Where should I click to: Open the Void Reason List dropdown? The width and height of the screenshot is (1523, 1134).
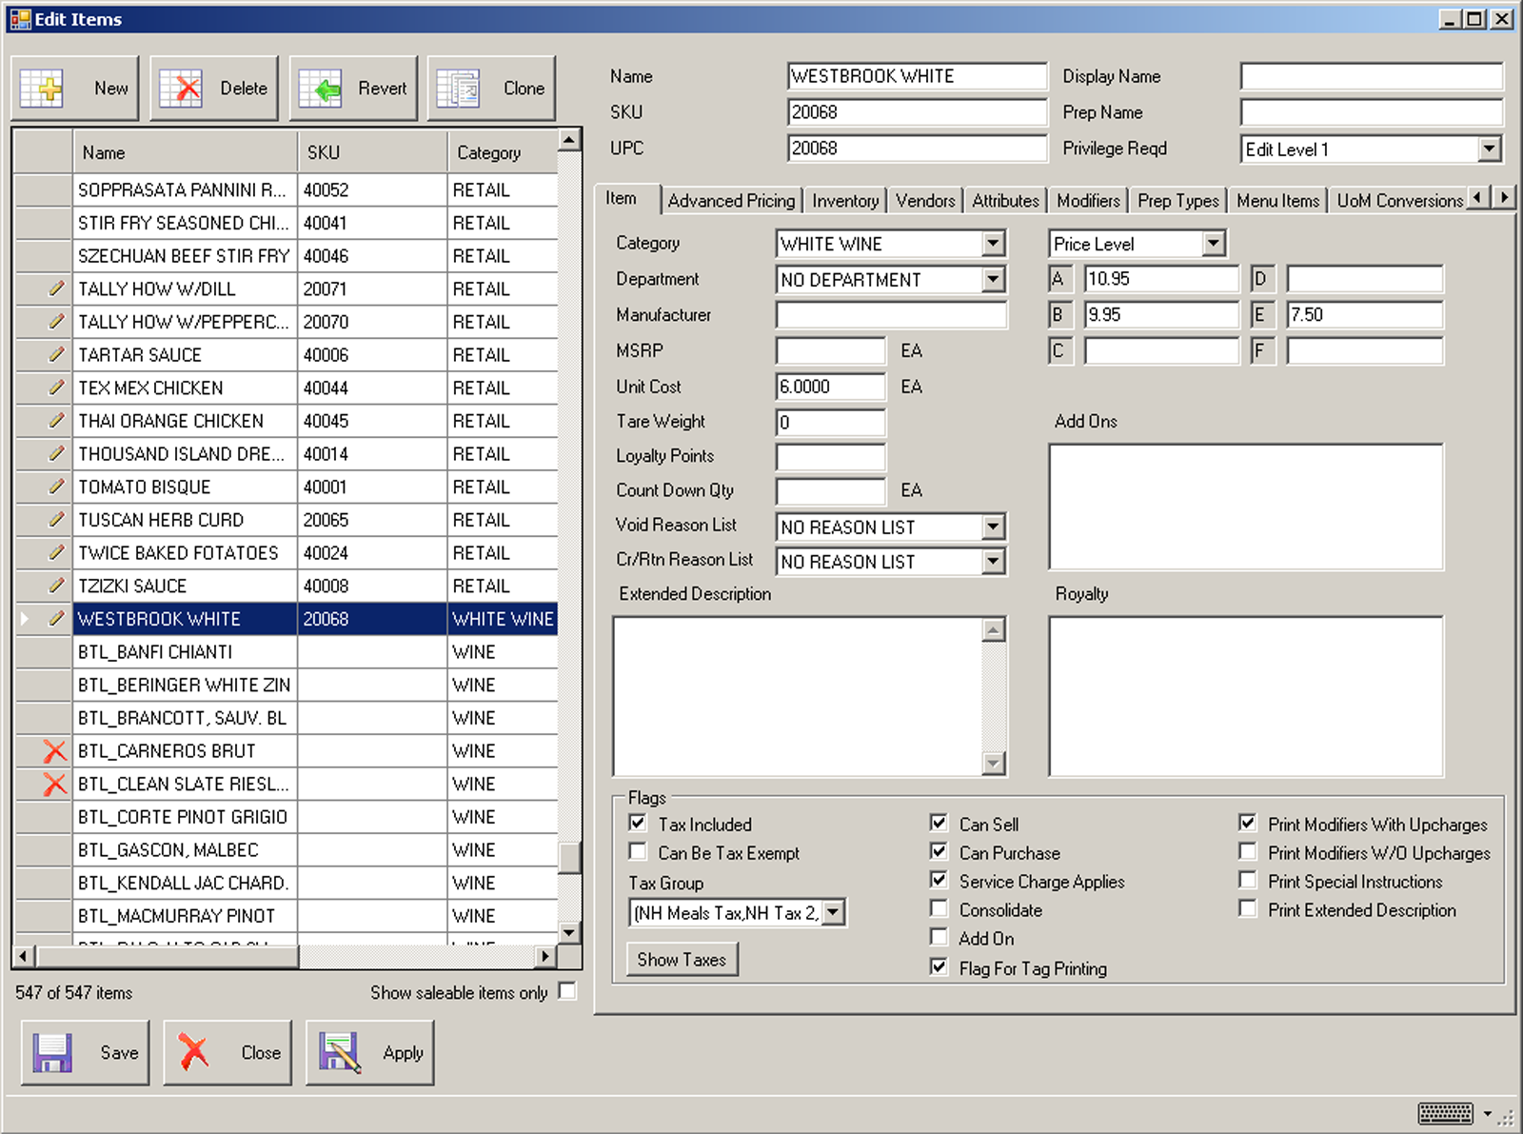click(993, 527)
